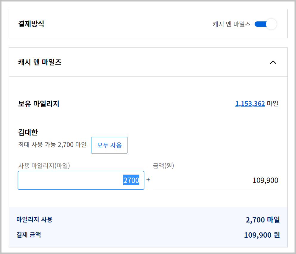Screen dimensions: 296x254
Task: Open the 1,153,362 mileage balance link
Action: [x=250, y=104]
